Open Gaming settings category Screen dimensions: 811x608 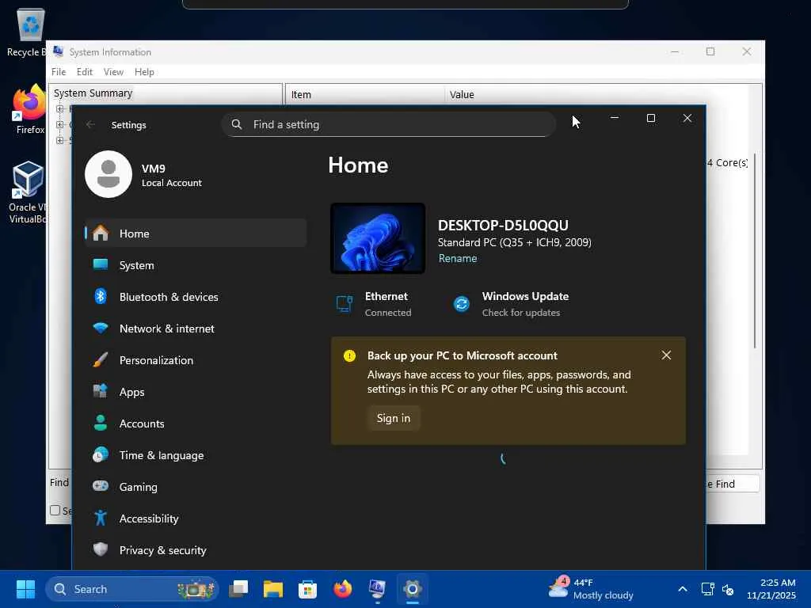[x=196, y=487]
